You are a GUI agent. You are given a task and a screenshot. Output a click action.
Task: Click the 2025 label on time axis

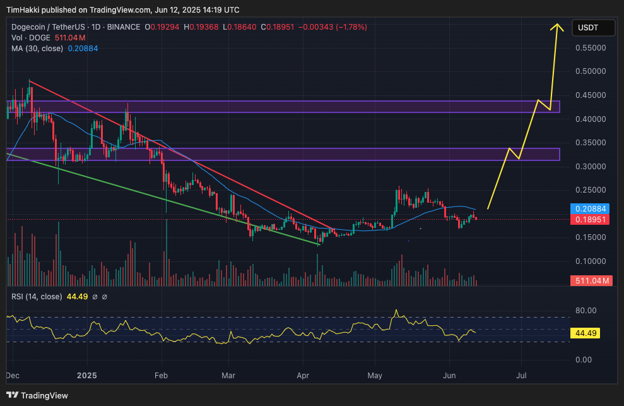tap(87, 376)
